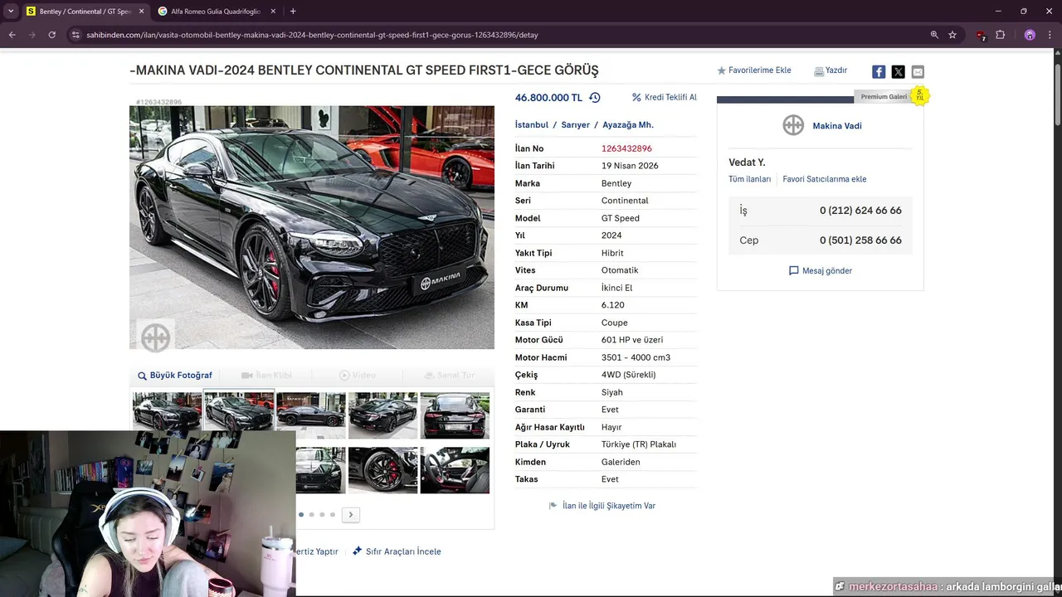Switch to the Sanal Tur tab
The height and width of the screenshot is (597, 1062).
pyautogui.click(x=449, y=376)
